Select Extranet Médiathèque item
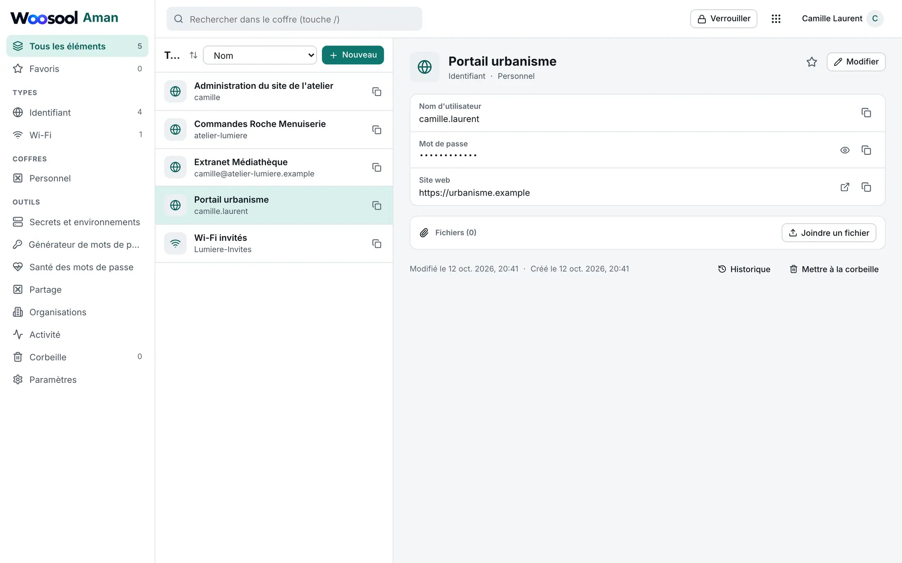Screen dimensions: 902x563 (274, 167)
